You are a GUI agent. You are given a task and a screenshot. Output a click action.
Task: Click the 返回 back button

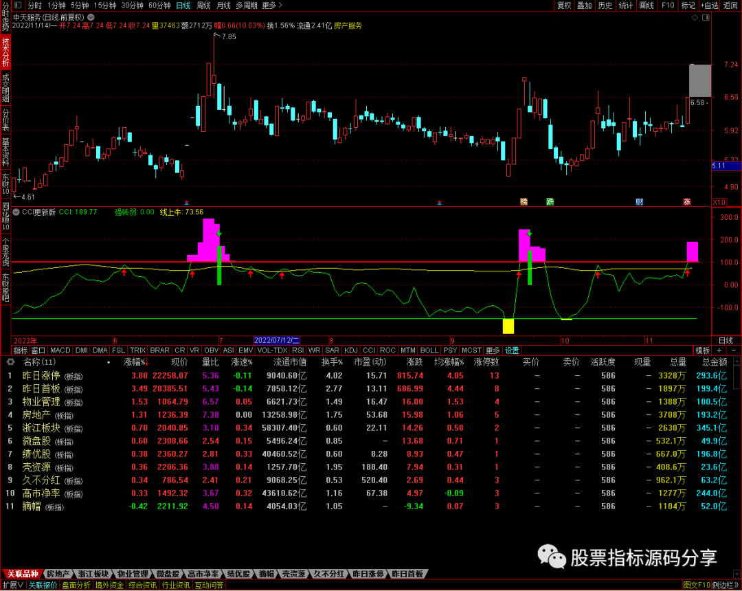730,5
